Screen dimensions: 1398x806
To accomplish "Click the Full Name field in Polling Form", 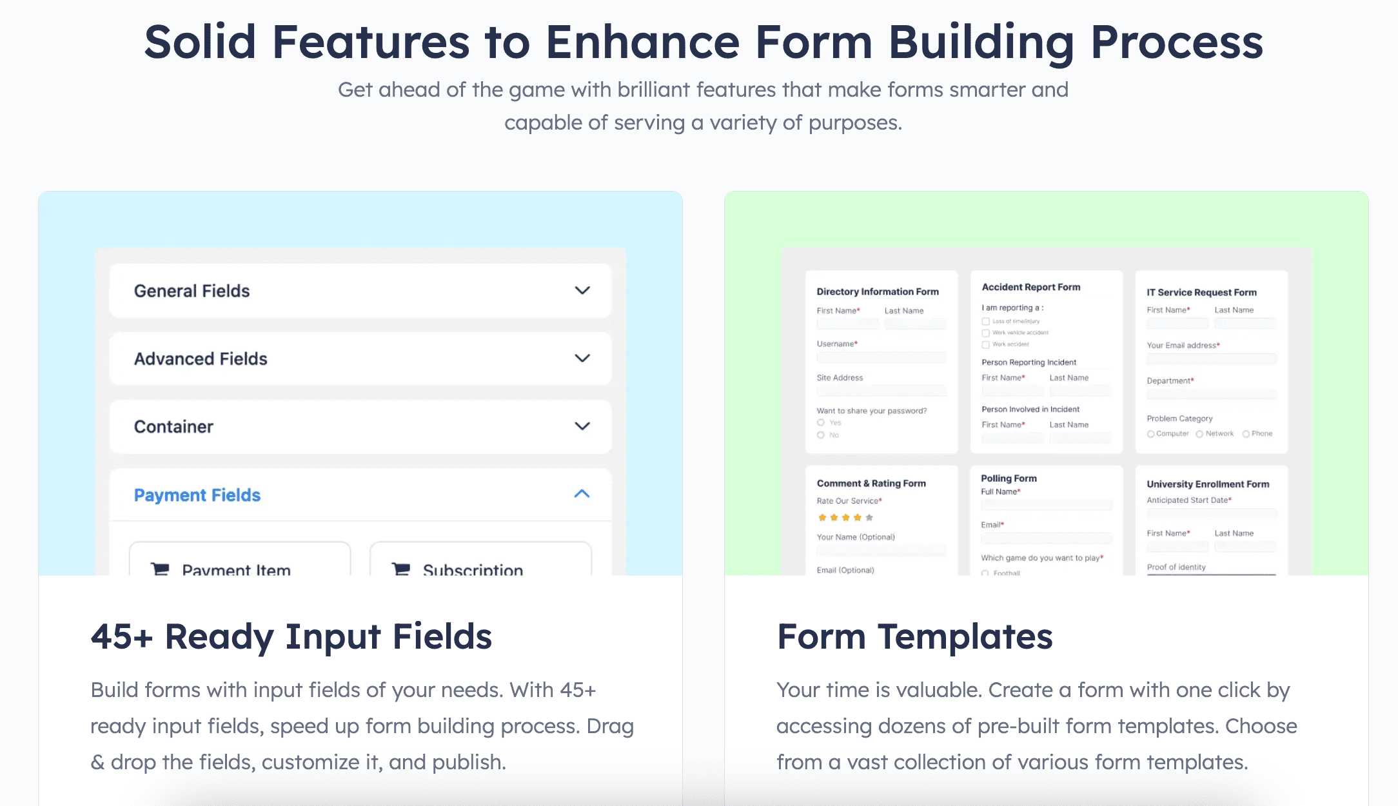I will [x=1047, y=505].
